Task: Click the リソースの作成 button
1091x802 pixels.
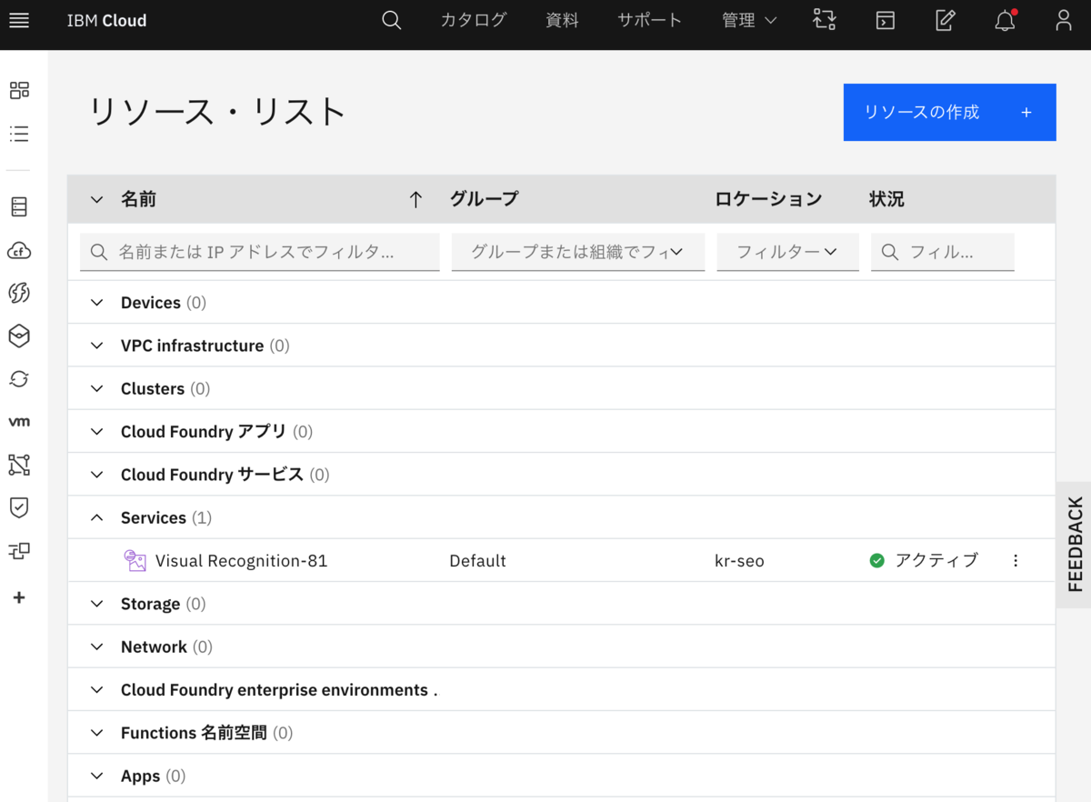Action: click(x=949, y=112)
